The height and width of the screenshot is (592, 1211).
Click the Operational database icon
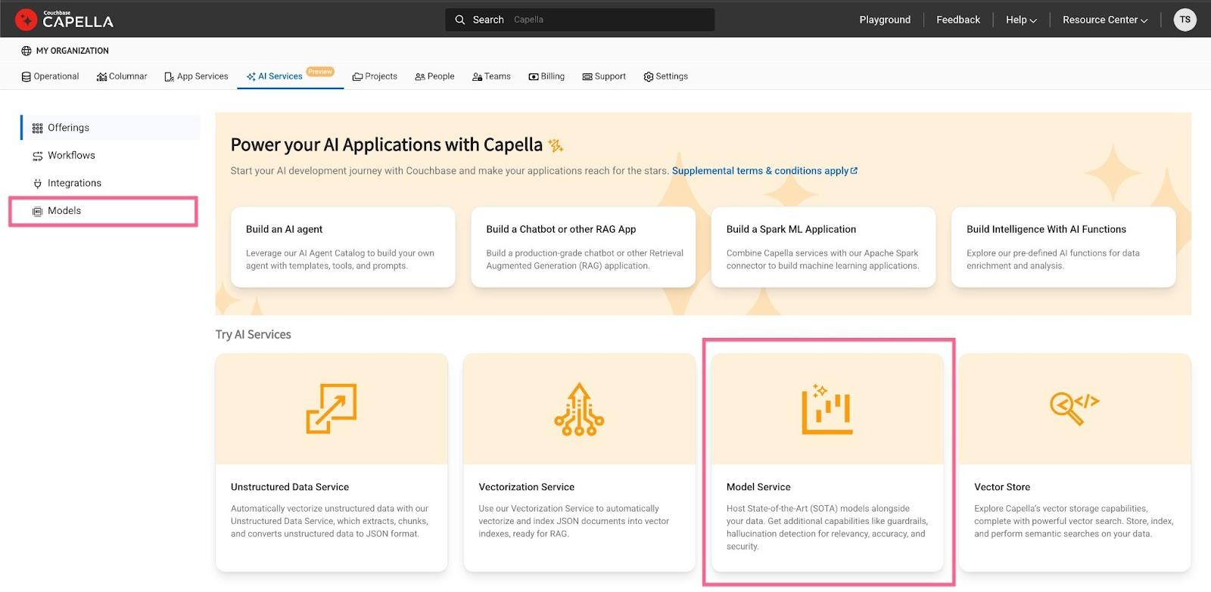[x=26, y=76]
